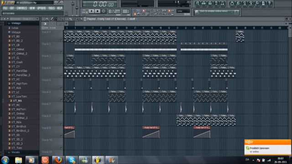Mute Track 8 using its green light

tap(61, 124)
